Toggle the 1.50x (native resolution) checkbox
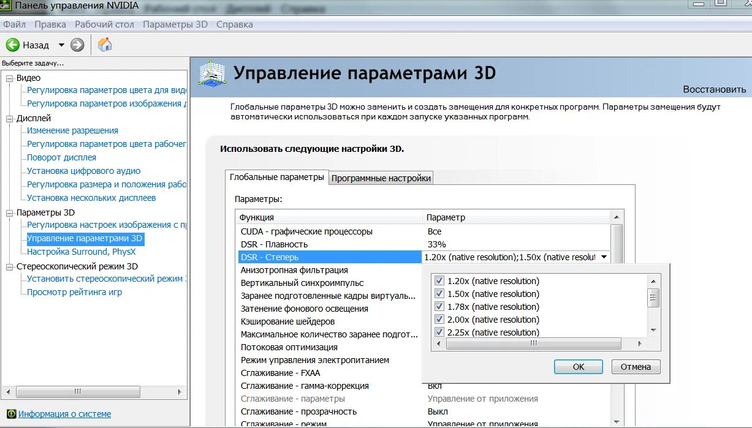Screen dimensions: 752x428 pos(439,294)
